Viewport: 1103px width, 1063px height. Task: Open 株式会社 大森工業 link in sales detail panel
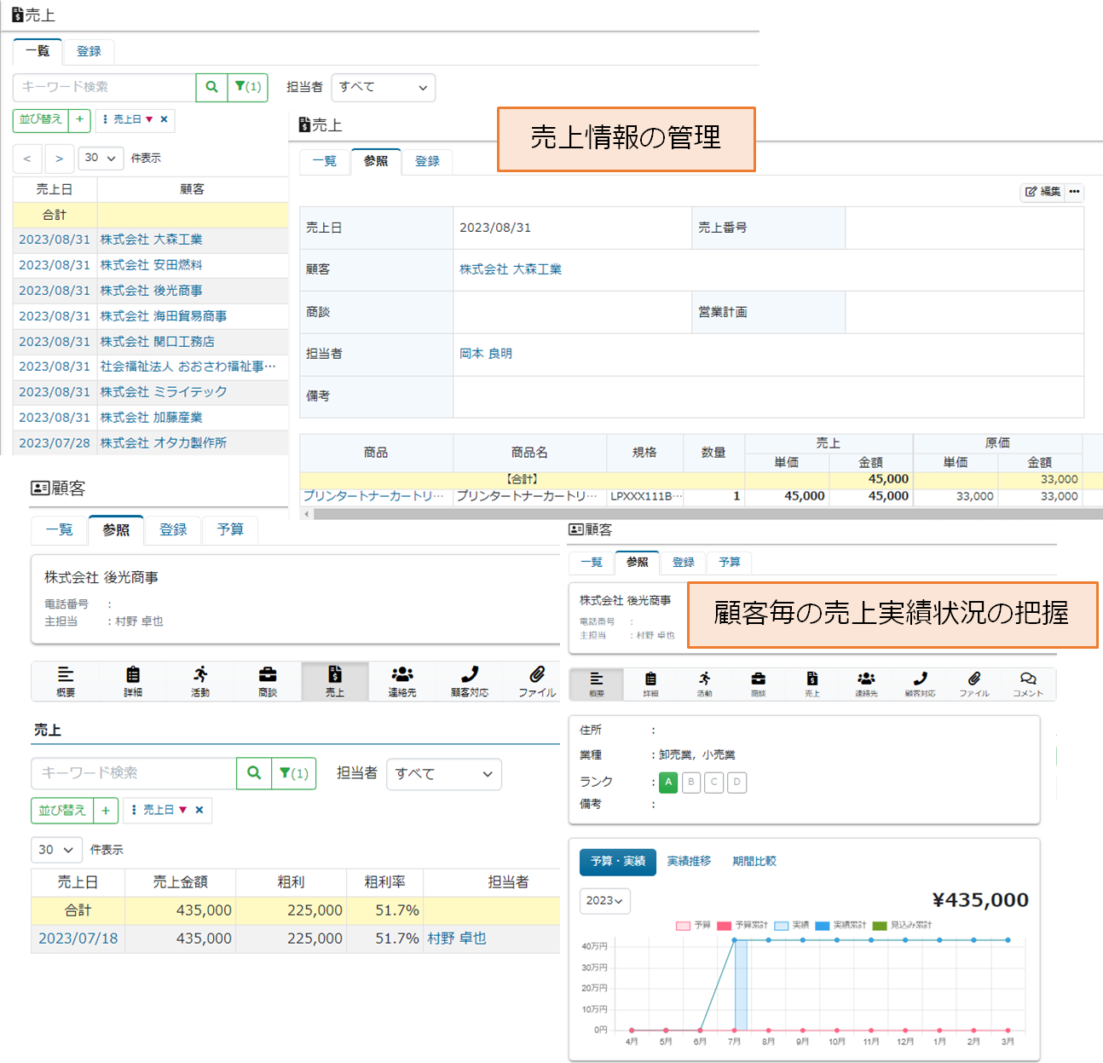(x=511, y=269)
